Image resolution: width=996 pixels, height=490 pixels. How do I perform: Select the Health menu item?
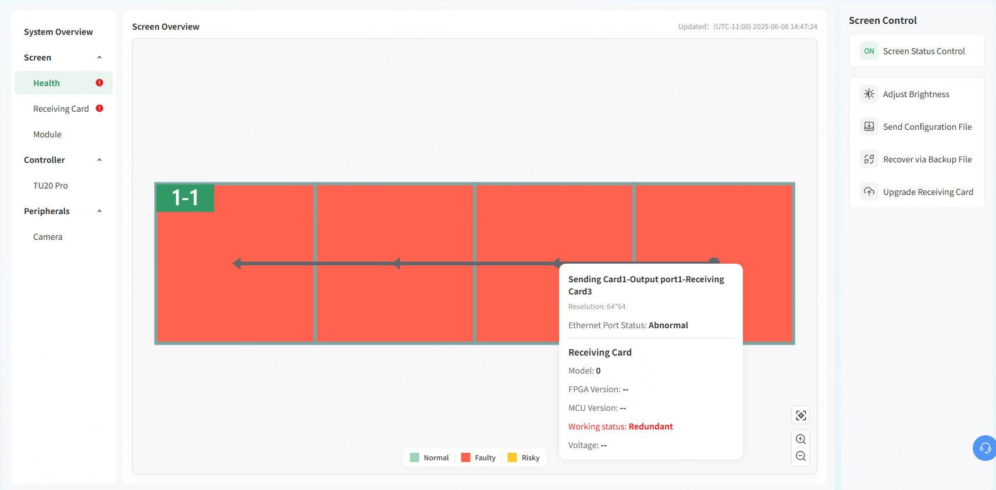[63, 83]
